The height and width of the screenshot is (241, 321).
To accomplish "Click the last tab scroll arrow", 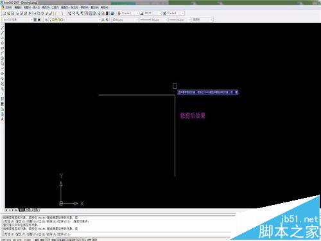I will pyautogui.click(x=16, y=210).
